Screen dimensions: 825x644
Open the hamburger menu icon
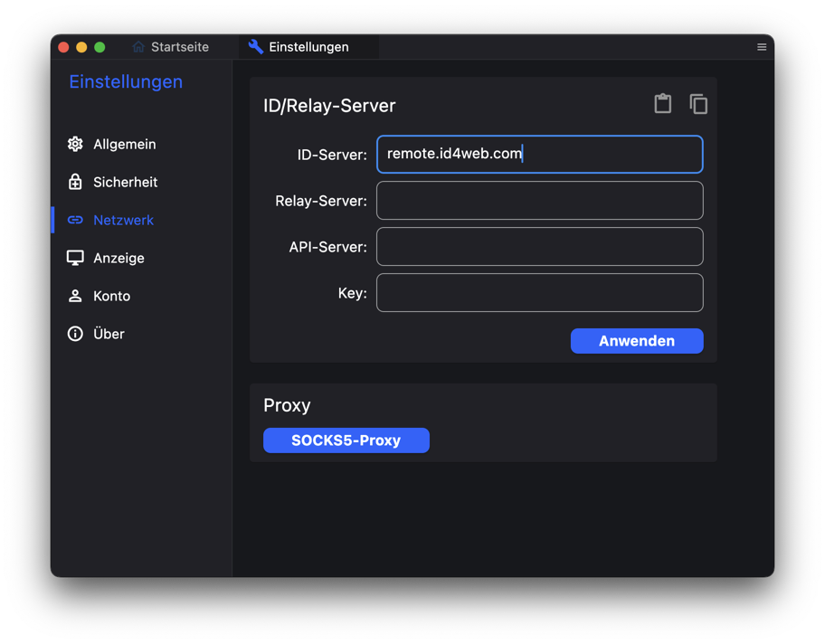tap(762, 47)
